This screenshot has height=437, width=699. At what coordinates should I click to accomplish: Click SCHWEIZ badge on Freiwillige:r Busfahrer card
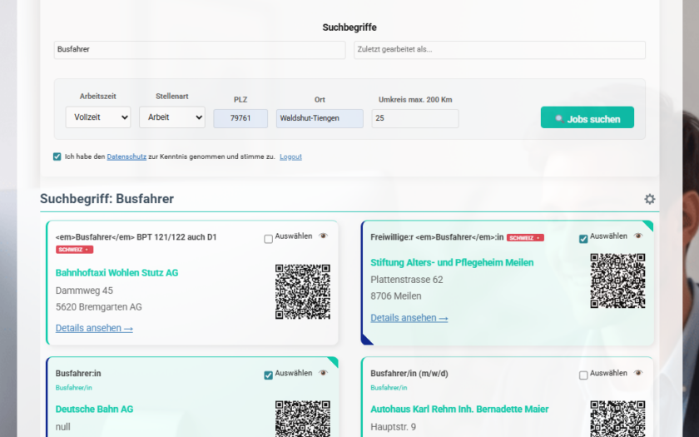coord(525,238)
